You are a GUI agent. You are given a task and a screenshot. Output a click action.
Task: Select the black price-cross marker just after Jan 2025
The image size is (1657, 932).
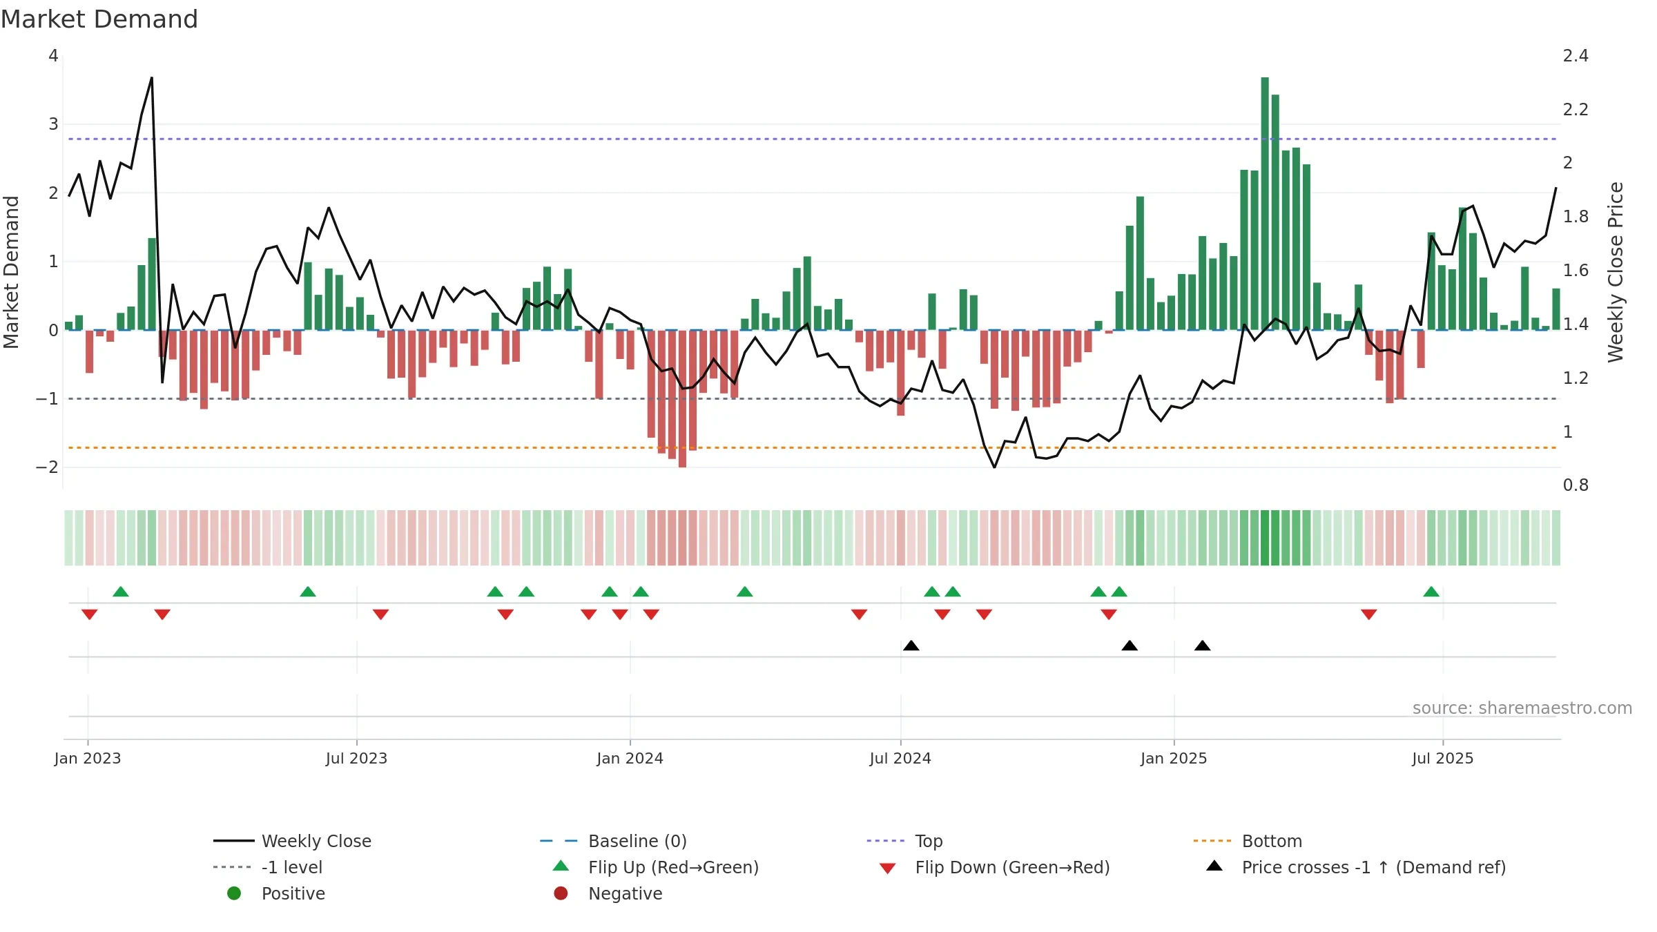(x=1203, y=645)
